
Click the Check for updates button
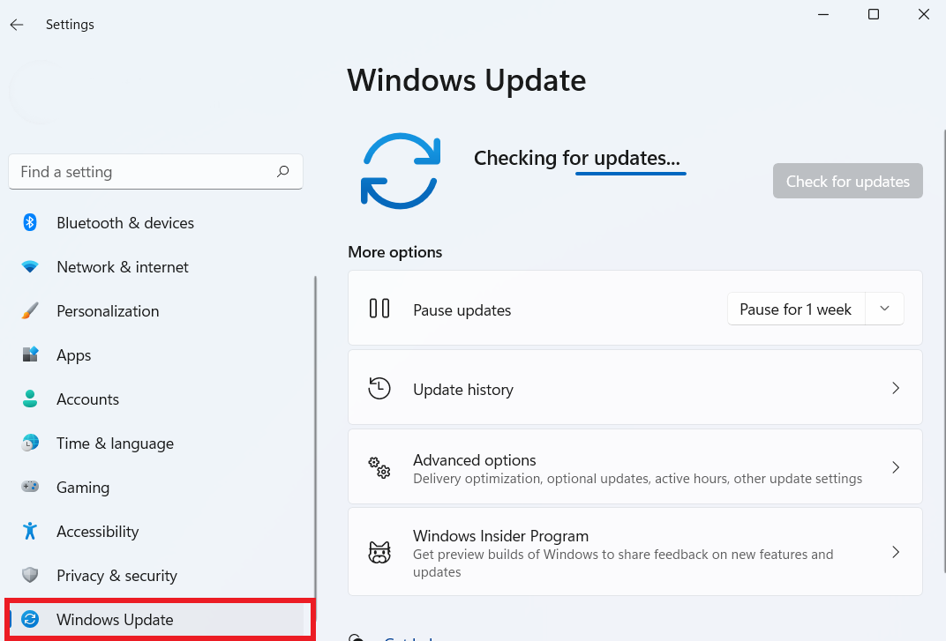pyautogui.click(x=848, y=181)
